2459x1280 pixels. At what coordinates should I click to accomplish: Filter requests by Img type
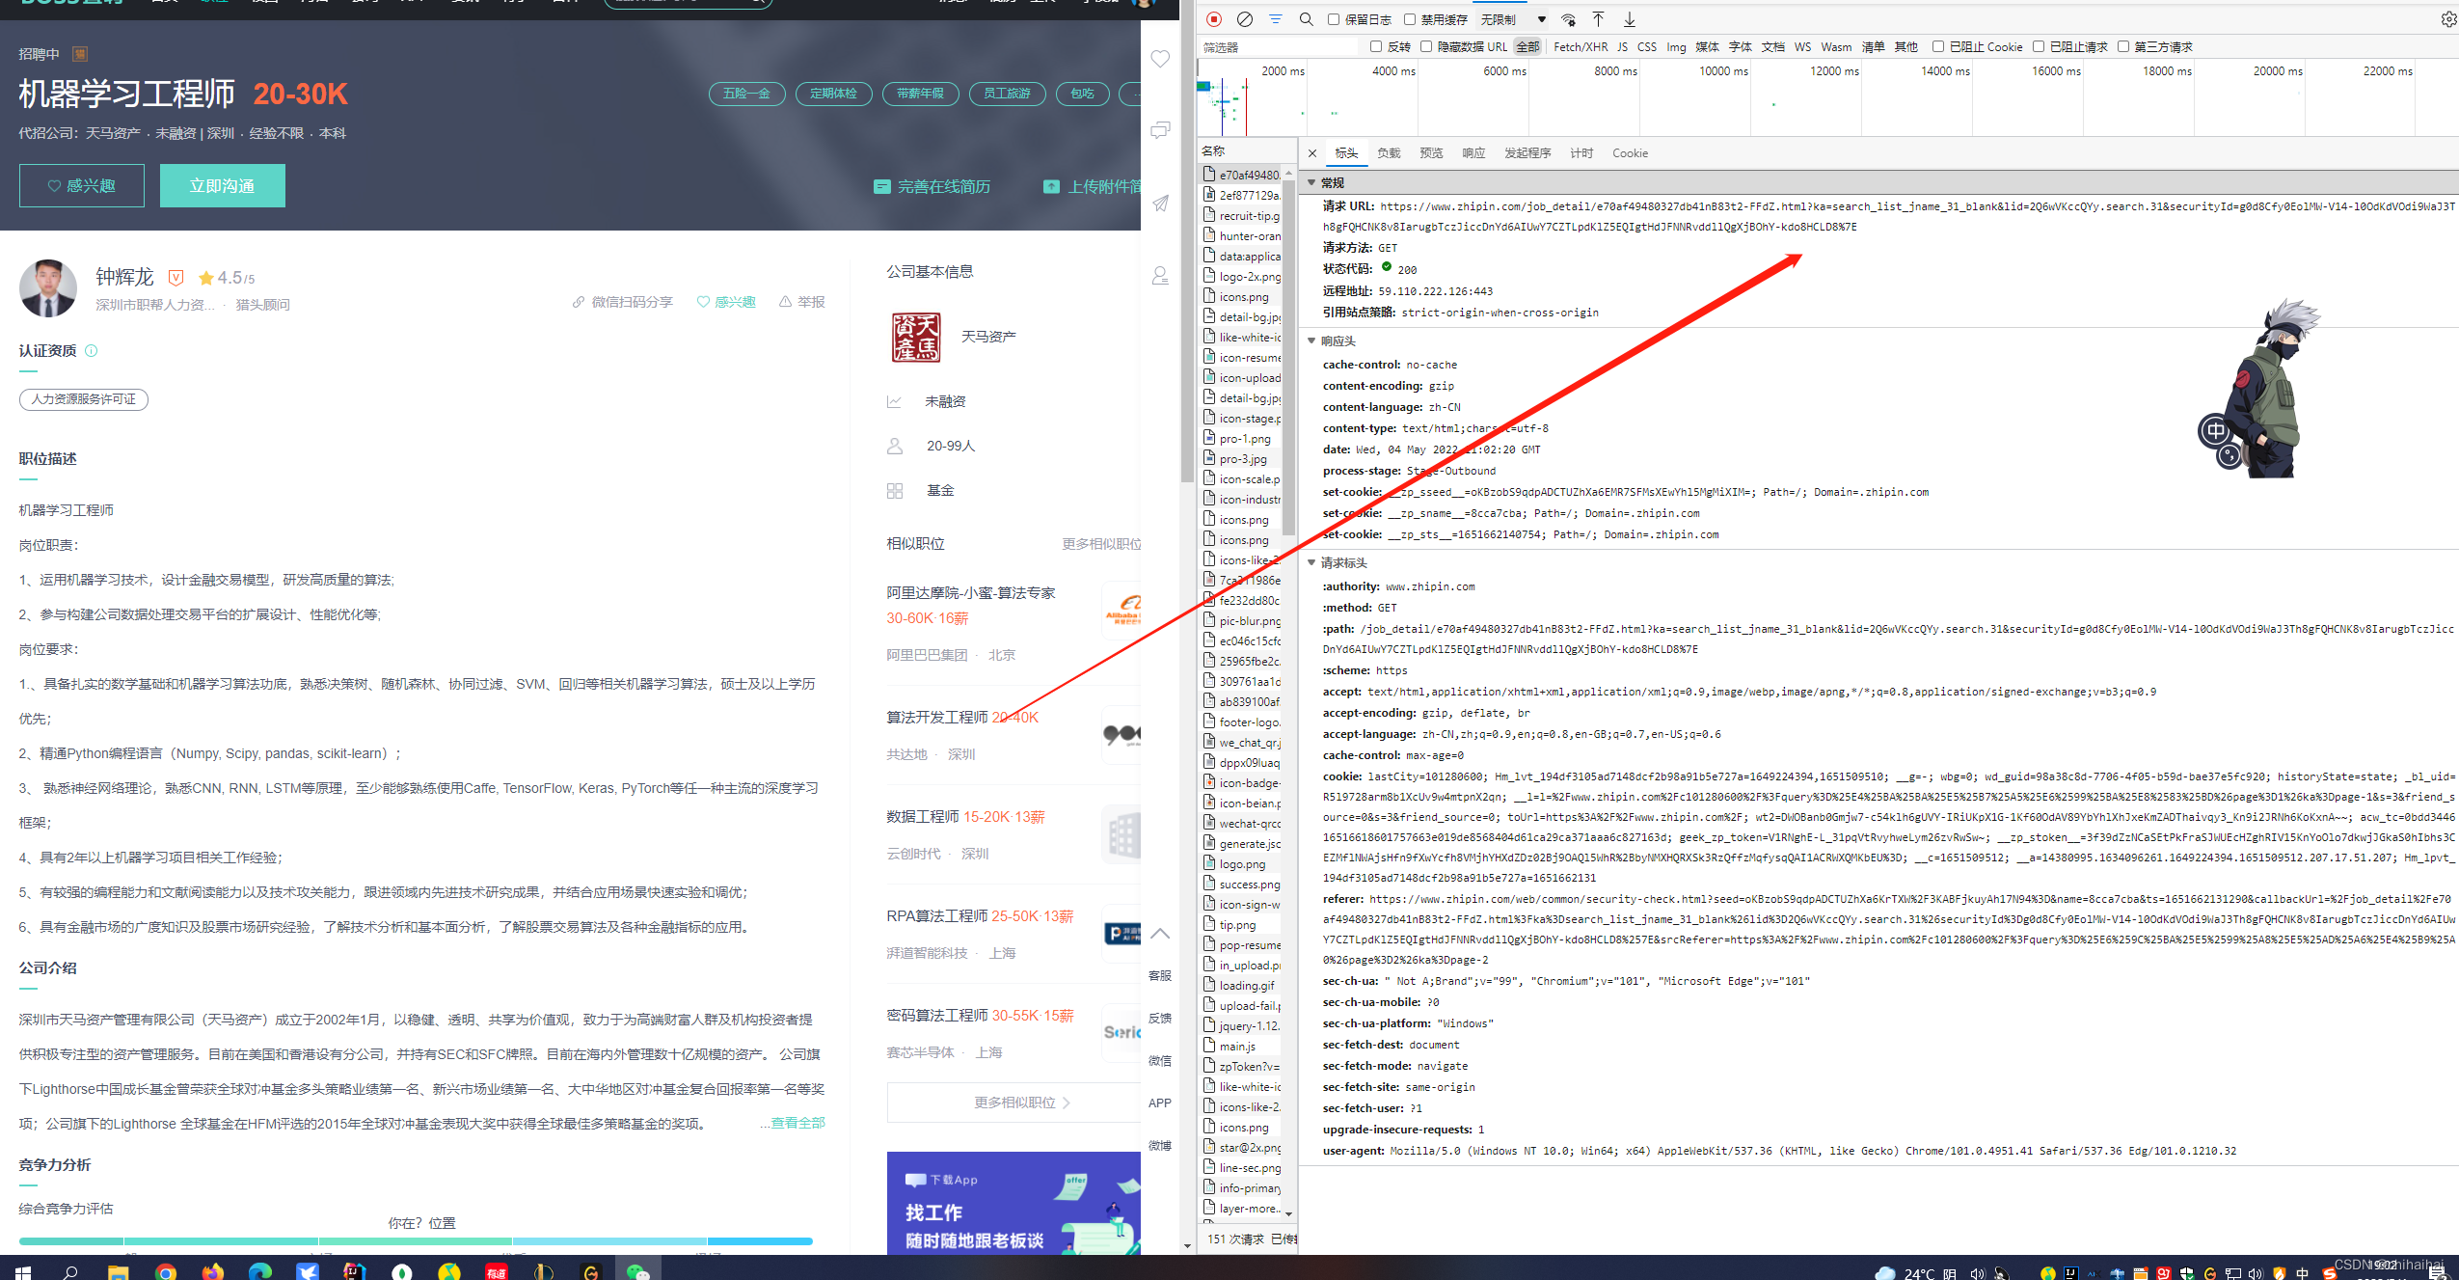(x=1676, y=46)
